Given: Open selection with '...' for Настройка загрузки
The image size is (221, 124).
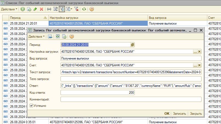Looking at the screenshot, I should click(x=195, y=52).
